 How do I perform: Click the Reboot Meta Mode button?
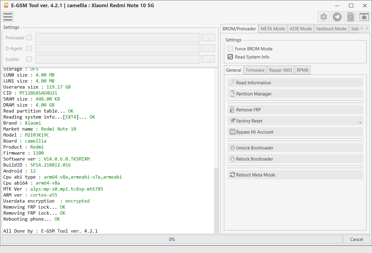click(x=295, y=175)
